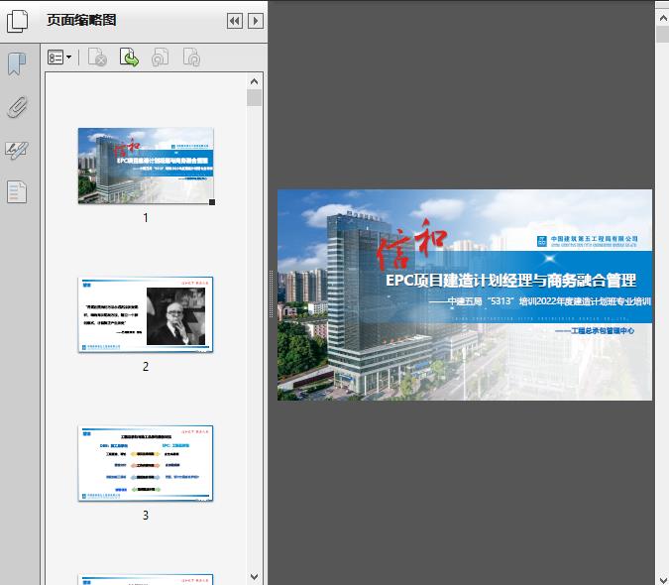This screenshot has height=585, width=669.
Task: Click document scroll down arrow
Action: (x=663, y=579)
